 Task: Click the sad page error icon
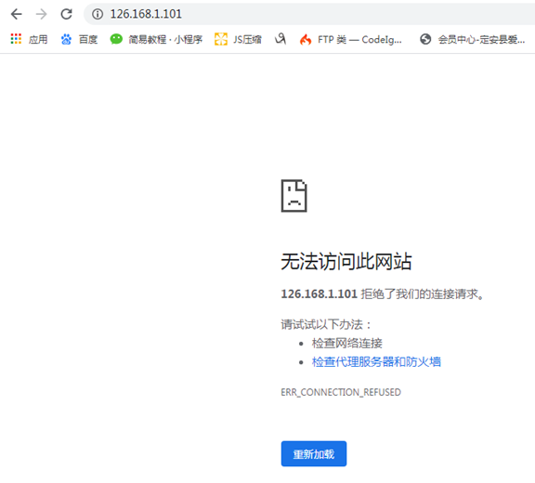pyautogui.click(x=294, y=196)
